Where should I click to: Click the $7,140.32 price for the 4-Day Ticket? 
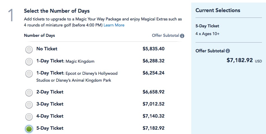153,116
